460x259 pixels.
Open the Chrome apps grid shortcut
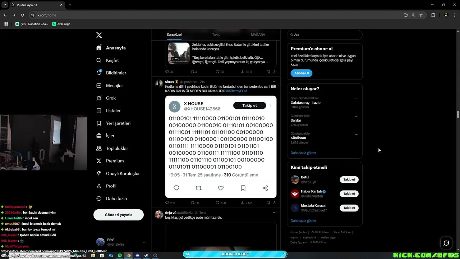click(6, 24)
